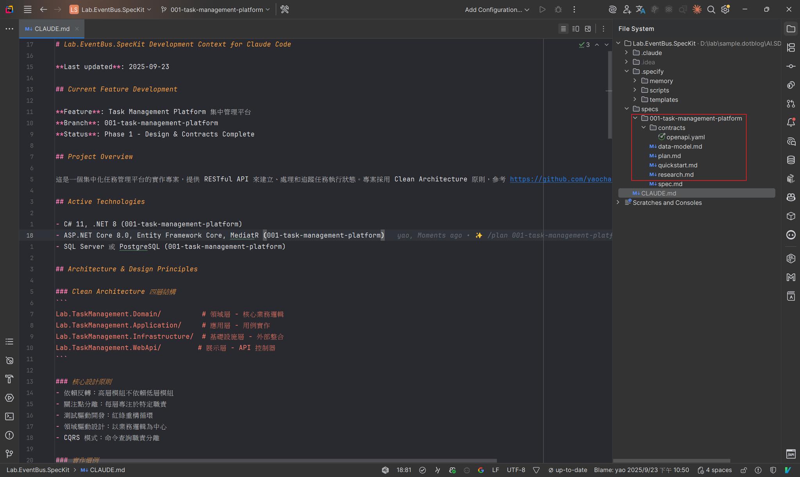Click Lab.EventBus.SpecKit breadcrumb in status bar
The width and height of the screenshot is (800, 477).
pyautogui.click(x=38, y=470)
